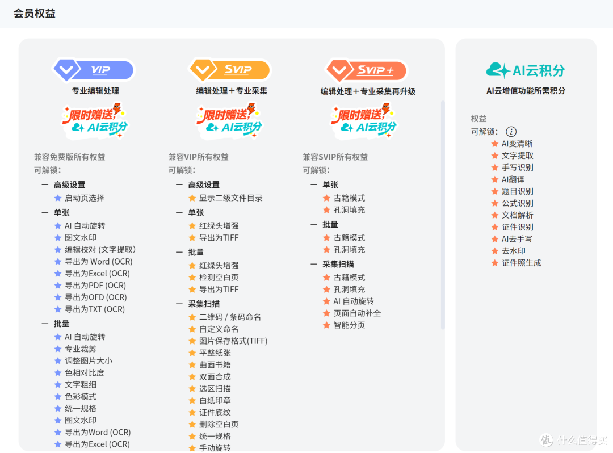
Task: Click the info icon beside 可解锁 under AI云积分
Action: pyautogui.click(x=511, y=132)
